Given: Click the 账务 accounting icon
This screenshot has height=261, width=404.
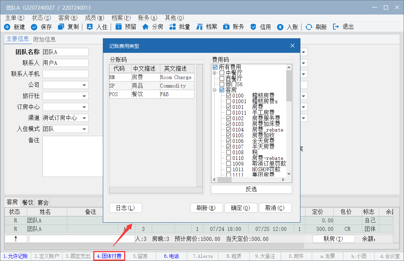Looking at the screenshot, I should pos(226,27).
